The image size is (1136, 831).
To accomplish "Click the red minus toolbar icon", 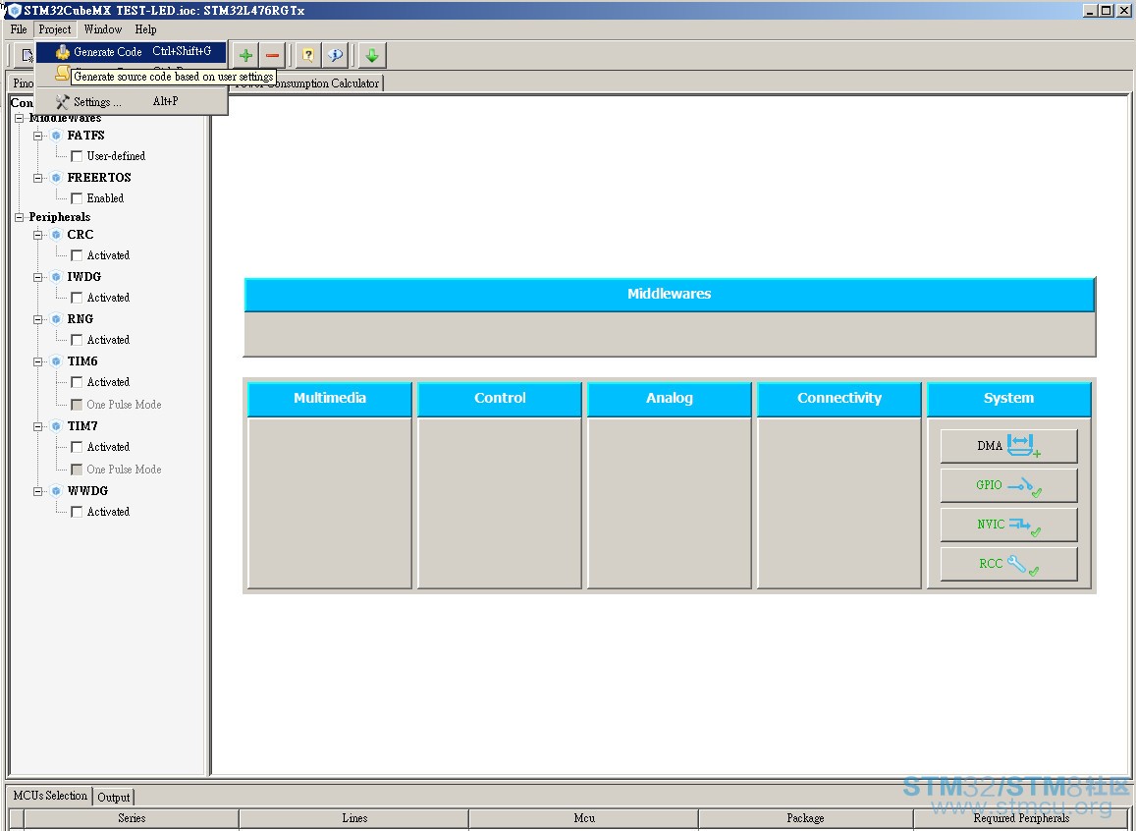I will 272,55.
